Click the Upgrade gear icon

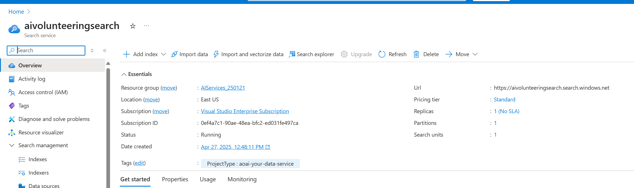click(x=344, y=54)
